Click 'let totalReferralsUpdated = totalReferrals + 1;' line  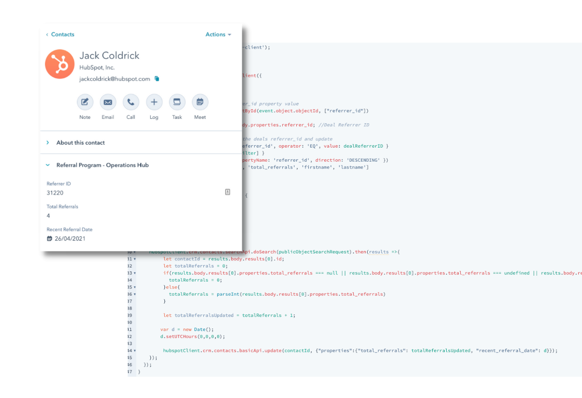point(229,315)
